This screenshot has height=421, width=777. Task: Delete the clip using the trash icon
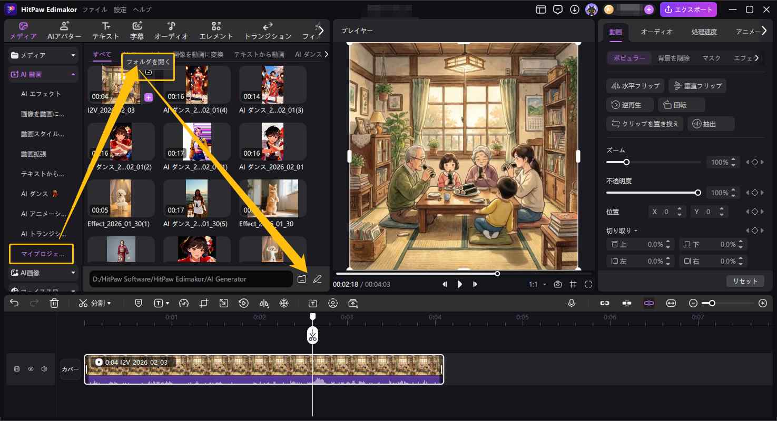click(x=54, y=303)
